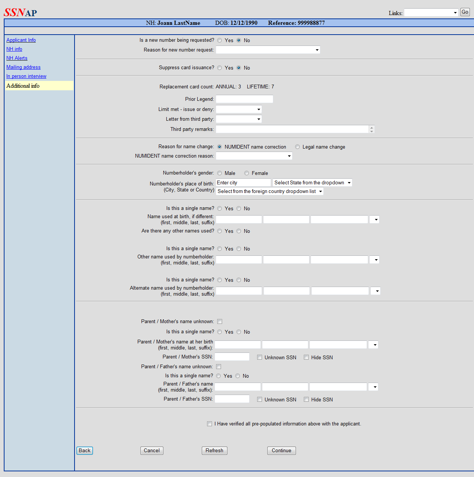Select No for birth name single name

(x=239, y=208)
